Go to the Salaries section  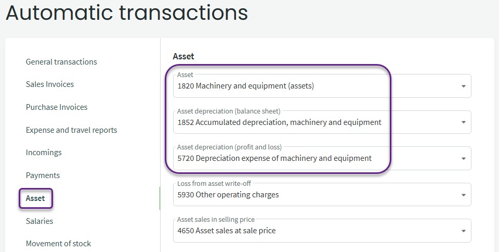click(40, 221)
